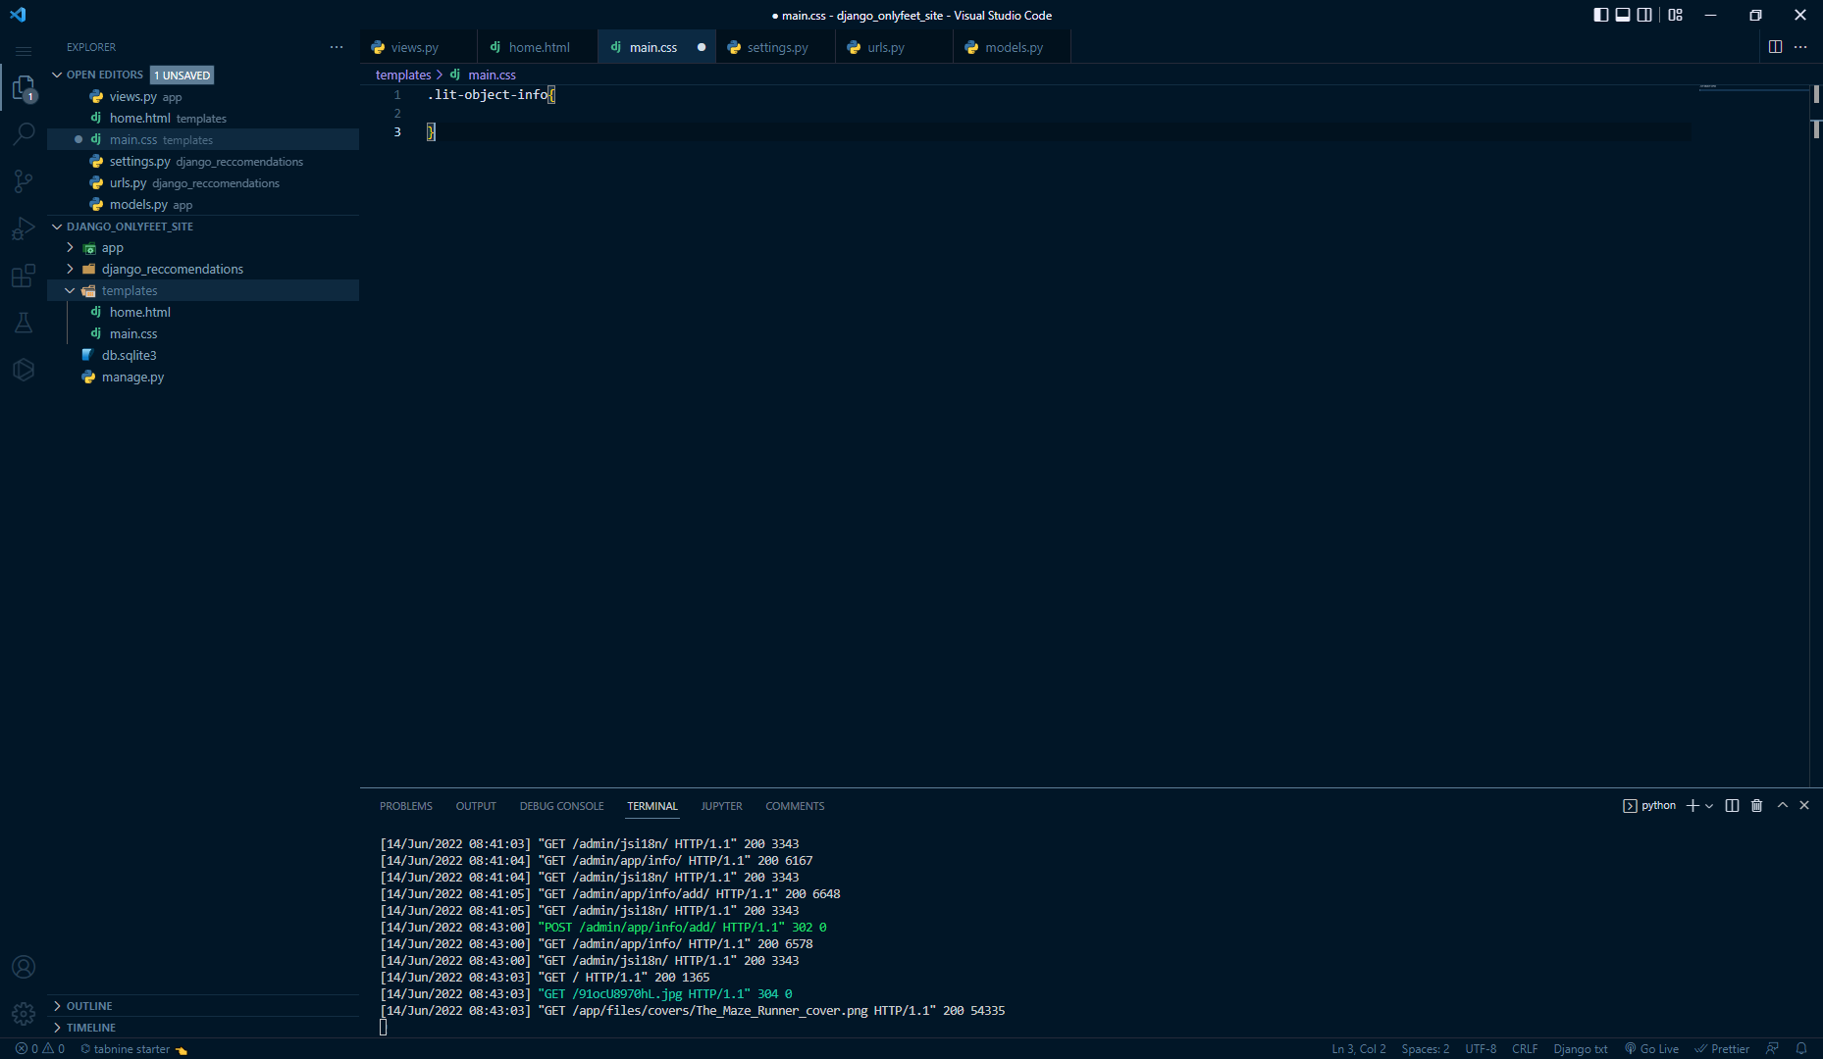Open the Manage gear menu
Image resolution: width=1823 pixels, height=1059 pixels.
(24, 1014)
